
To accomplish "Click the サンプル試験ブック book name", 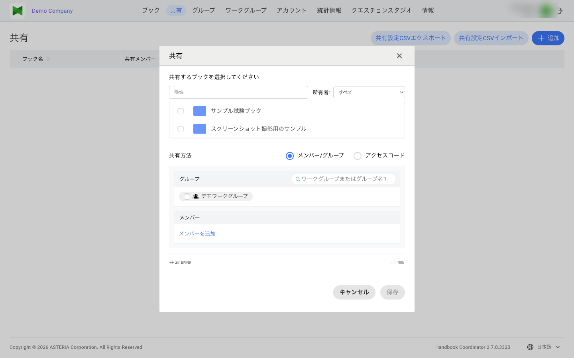I will click(x=236, y=111).
